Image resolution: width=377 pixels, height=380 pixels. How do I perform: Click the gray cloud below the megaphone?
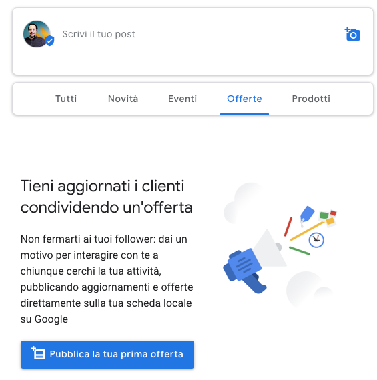(310, 289)
